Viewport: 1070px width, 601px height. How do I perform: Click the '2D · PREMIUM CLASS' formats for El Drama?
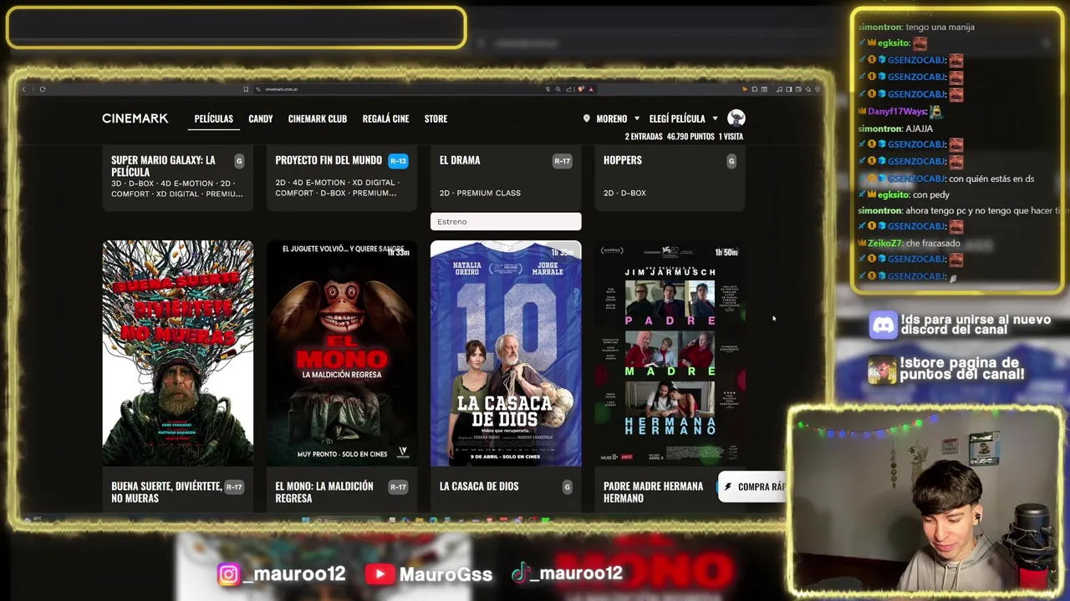pyautogui.click(x=480, y=193)
